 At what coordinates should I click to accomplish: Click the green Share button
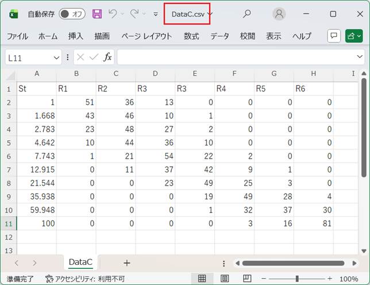coord(353,36)
